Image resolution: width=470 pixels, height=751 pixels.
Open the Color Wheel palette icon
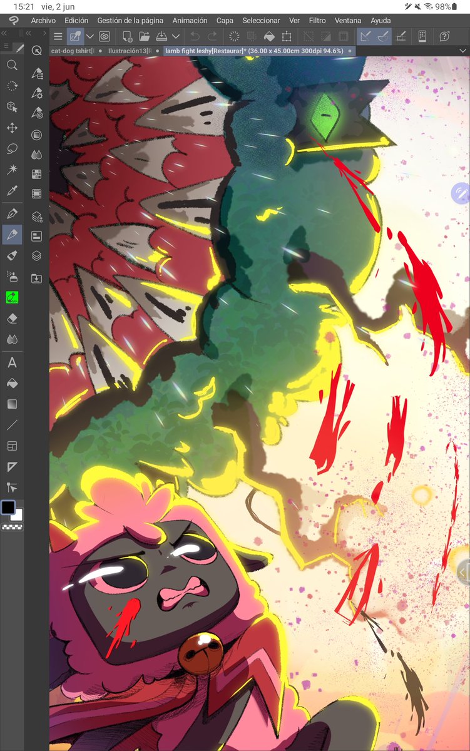click(x=37, y=135)
